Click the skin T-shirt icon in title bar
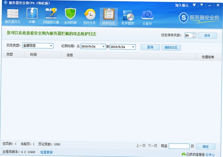The image size is (223, 157). [194, 5]
